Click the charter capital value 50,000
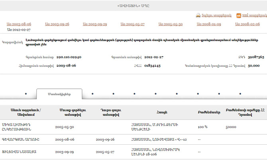The width and height of the screenshot is (267, 165). pyautogui.click(x=254, y=65)
